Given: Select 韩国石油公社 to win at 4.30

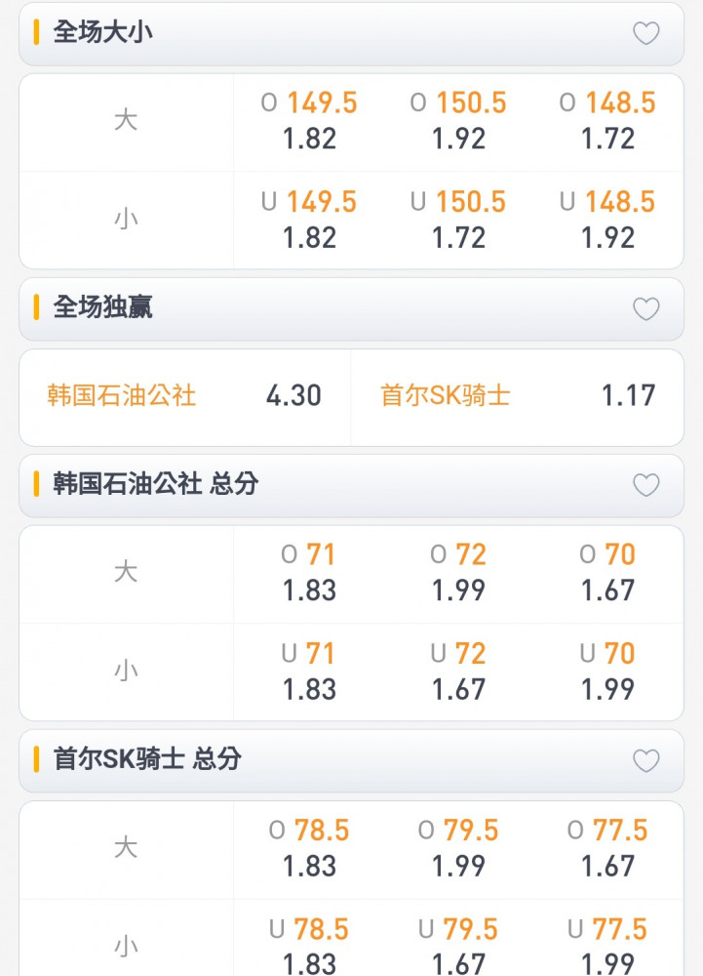Looking at the screenshot, I should click(185, 397).
